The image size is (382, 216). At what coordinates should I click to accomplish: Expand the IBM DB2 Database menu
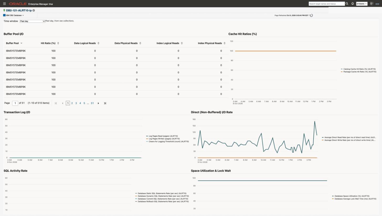pyautogui.click(x=15, y=15)
